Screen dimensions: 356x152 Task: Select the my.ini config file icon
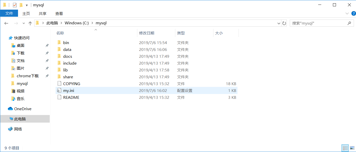(x=59, y=90)
